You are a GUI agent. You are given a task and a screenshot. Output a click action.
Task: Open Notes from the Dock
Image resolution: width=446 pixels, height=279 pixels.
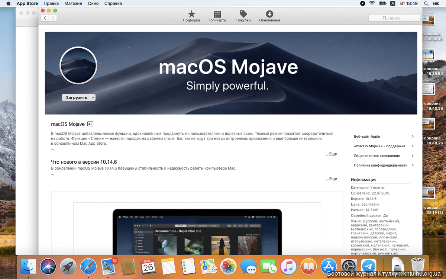click(168, 267)
